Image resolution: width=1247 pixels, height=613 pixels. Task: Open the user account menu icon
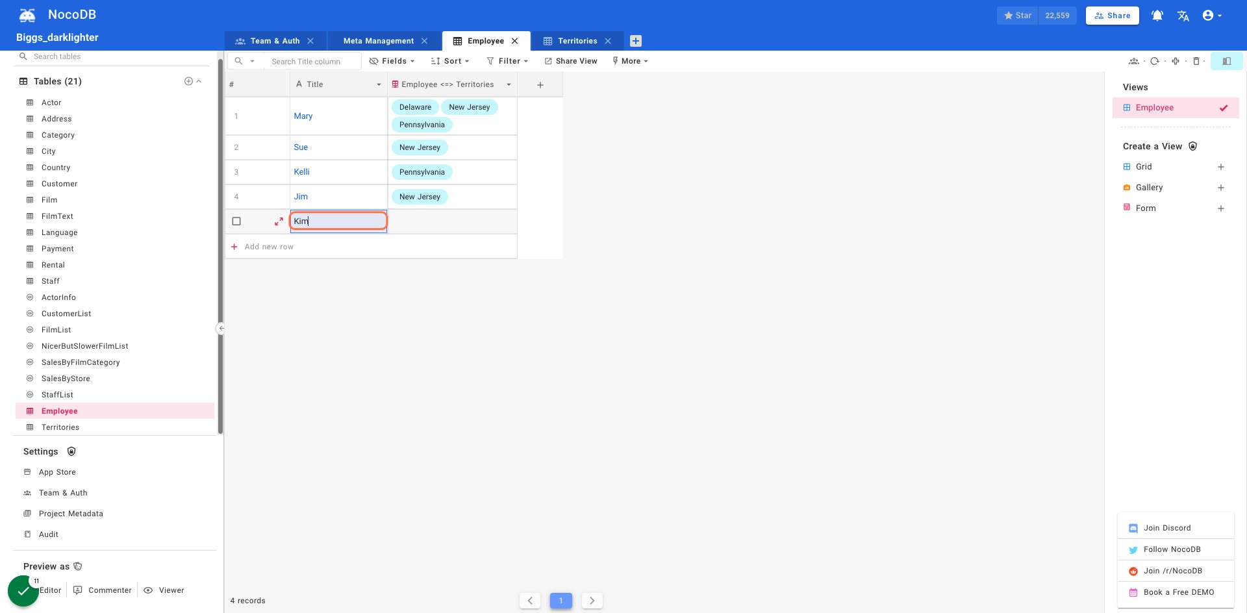[1212, 16]
